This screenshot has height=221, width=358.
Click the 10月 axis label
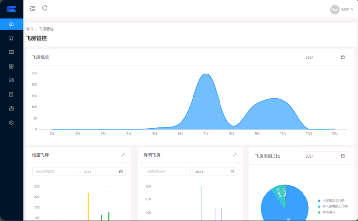(x=283, y=133)
